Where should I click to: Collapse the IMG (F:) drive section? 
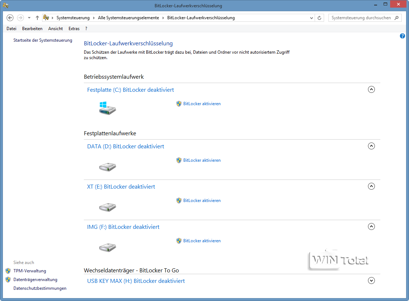(x=371, y=226)
